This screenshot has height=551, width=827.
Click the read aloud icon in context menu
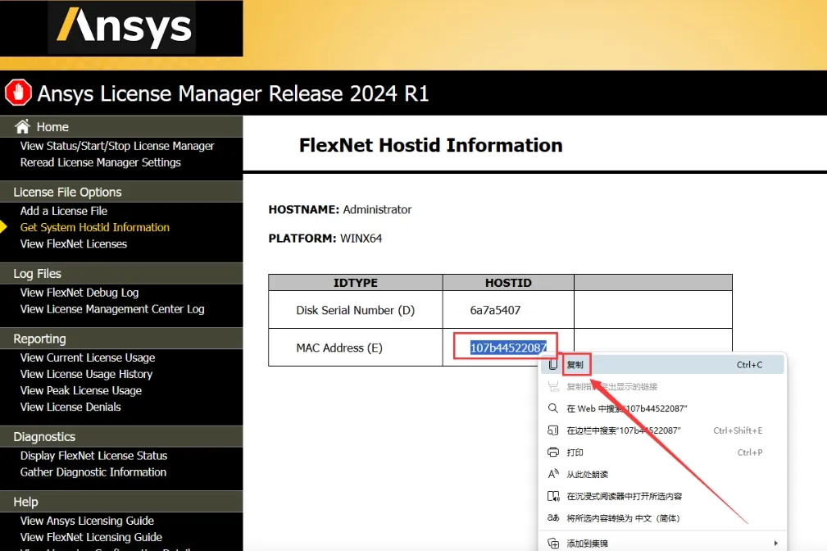[x=552, y=474]
